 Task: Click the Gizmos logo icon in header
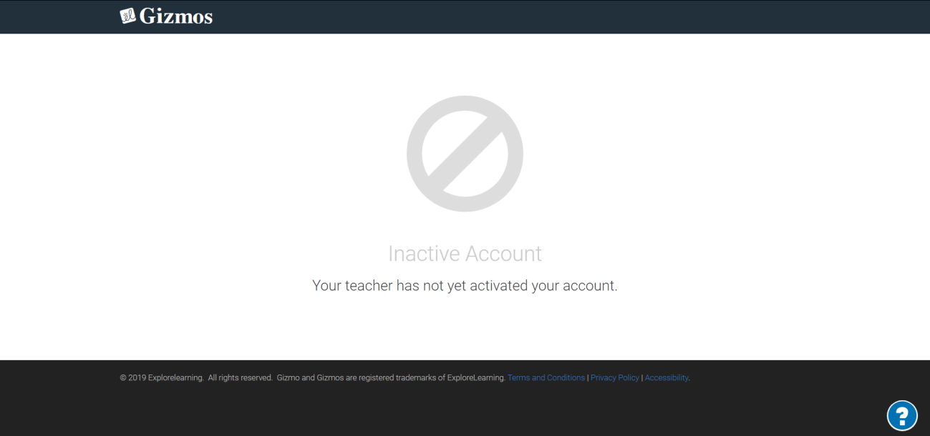[x=128, y=16]
